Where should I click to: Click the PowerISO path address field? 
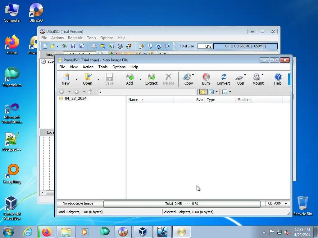pyautogui.click(x=147, y=92)
